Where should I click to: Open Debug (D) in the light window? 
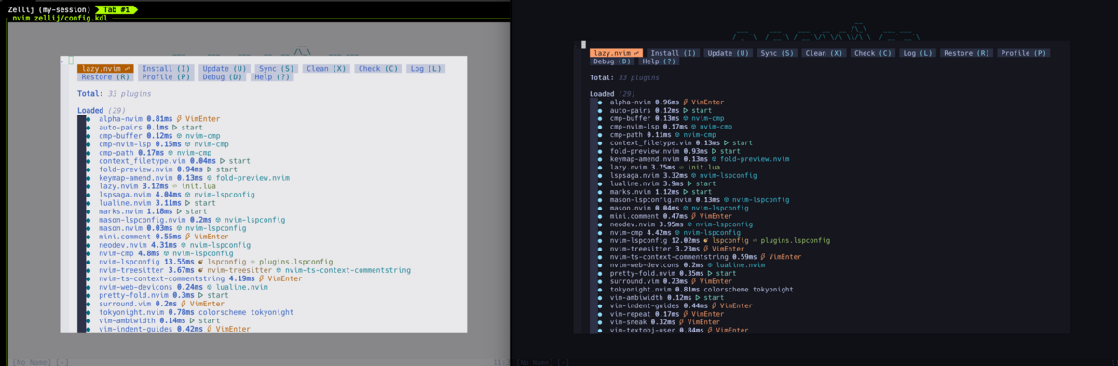tap(222, 76)
